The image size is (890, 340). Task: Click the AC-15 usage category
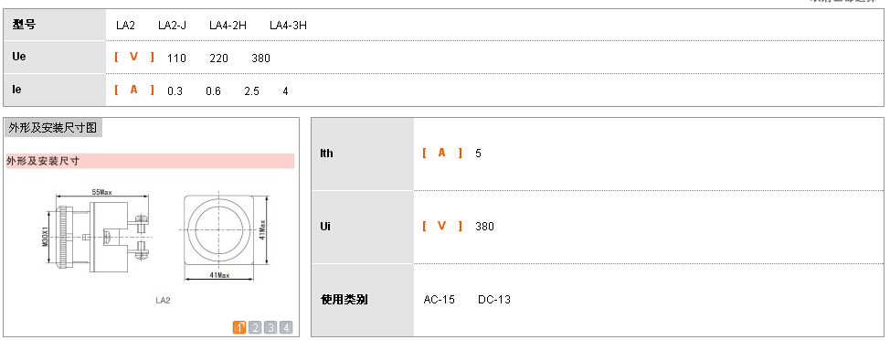(x=440, y=300)
